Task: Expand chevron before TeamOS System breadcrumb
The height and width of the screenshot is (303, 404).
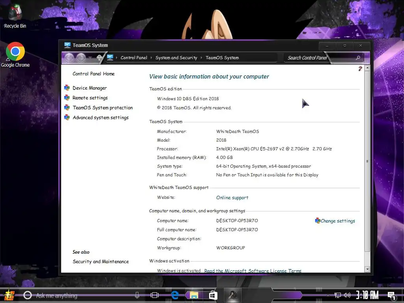Action: (x=202, y=58)
